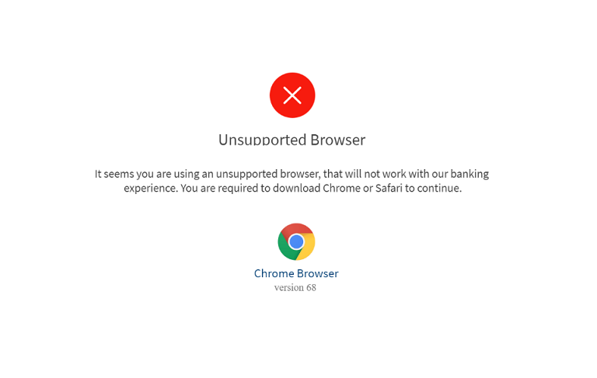This screenshot has width=597, height=378.
Task: Click the 'banking' word in message
Action: (x=470, y=174)
